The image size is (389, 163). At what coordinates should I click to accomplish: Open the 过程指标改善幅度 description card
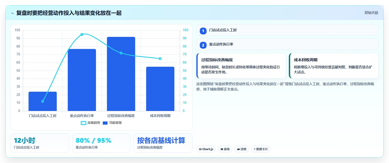point(241,66)
